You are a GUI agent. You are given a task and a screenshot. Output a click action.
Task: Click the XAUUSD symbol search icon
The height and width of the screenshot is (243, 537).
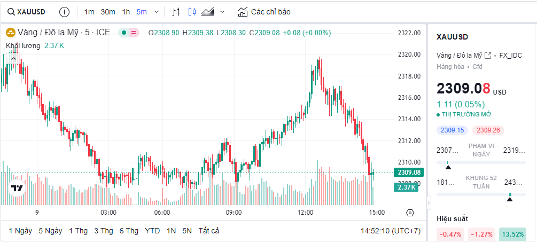click(x=11, y=12)
